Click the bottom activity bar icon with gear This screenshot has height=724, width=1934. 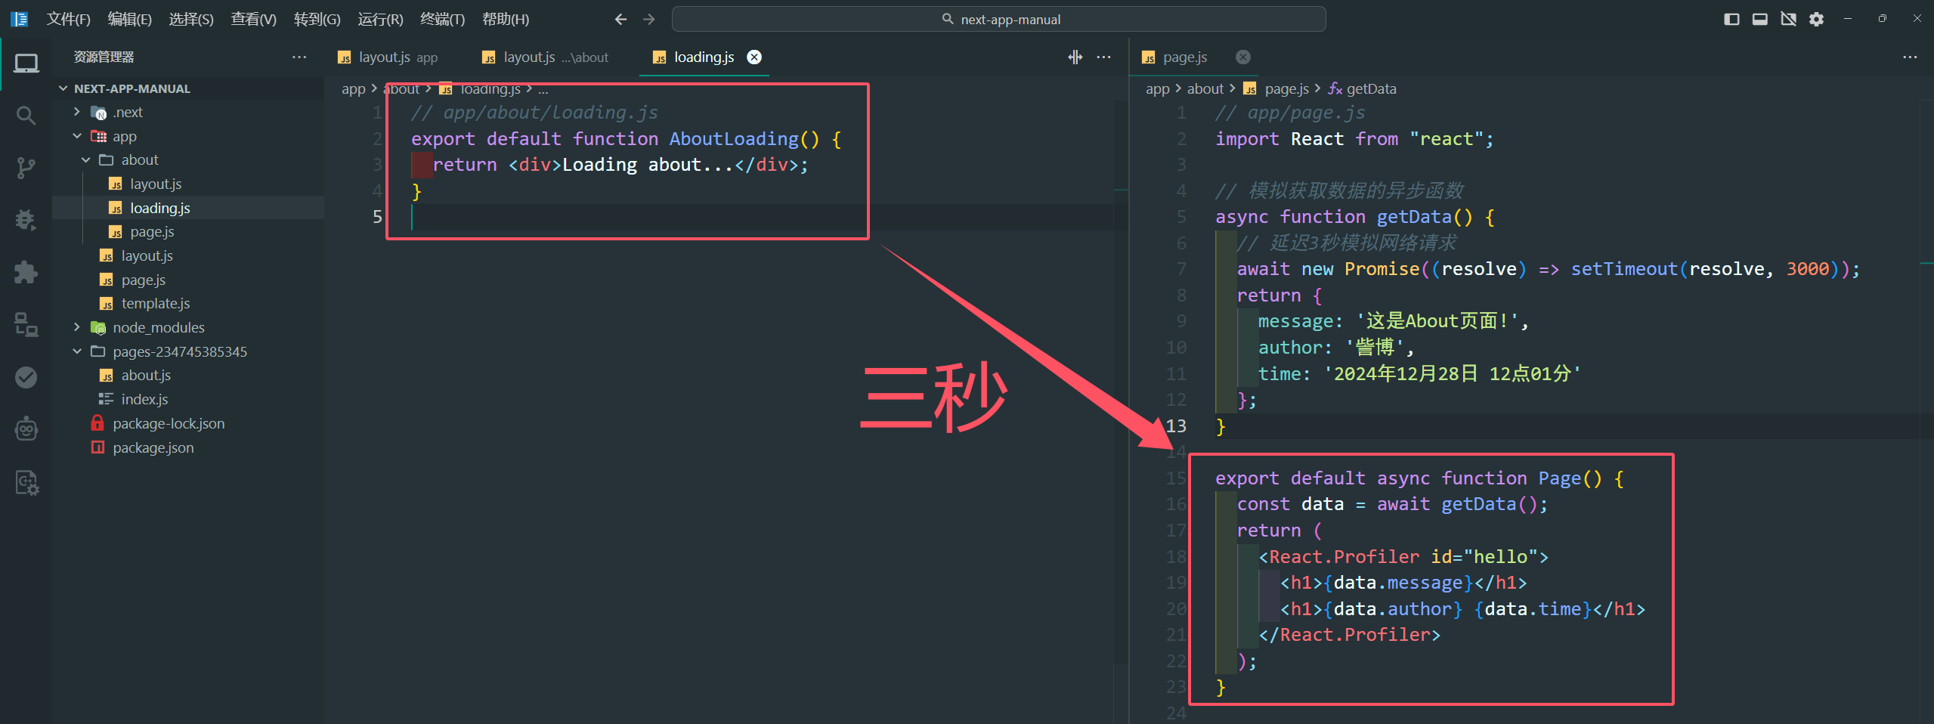point(26,482)
